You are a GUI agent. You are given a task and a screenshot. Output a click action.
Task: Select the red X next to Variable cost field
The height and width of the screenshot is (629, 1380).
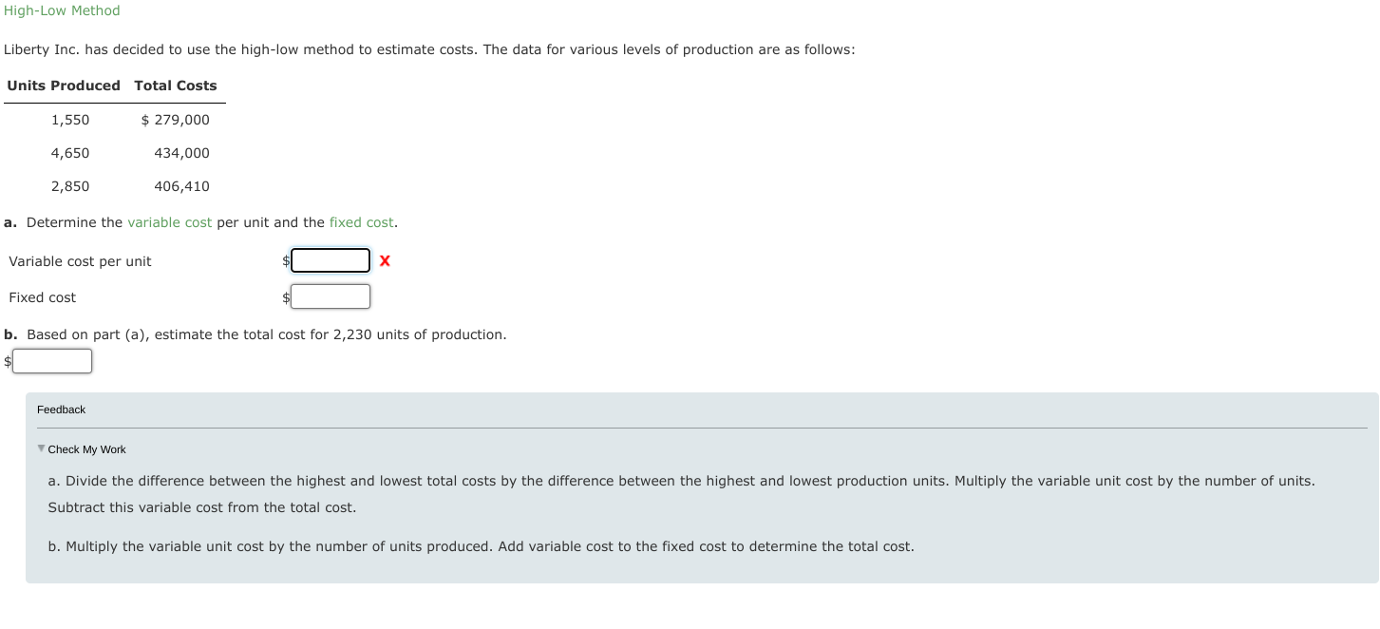tap(384, 260)
